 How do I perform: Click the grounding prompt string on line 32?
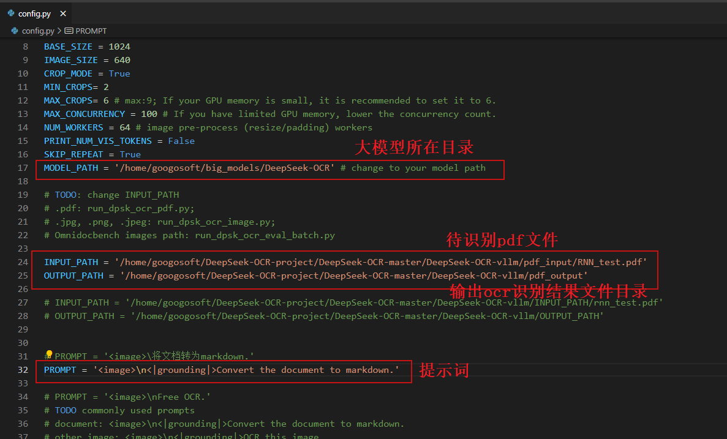coord(246,370)
